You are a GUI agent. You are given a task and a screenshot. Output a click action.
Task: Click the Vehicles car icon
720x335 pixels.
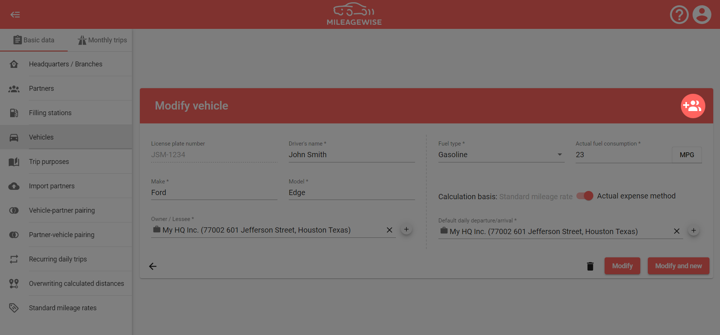[x=14, y=137]
